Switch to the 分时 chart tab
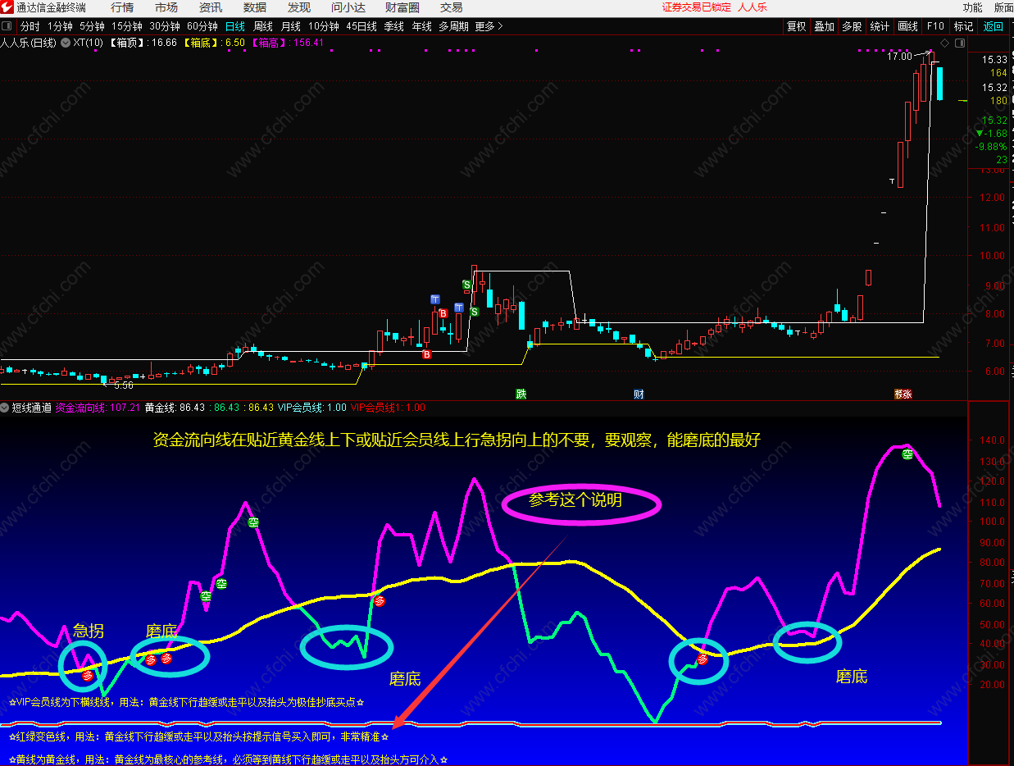 (x=30, y=26)
